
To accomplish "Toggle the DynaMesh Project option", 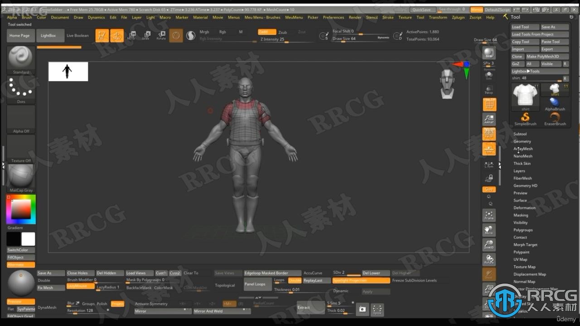I will tap(117, 304).
